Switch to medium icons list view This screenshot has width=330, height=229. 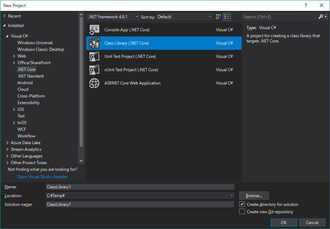click(x=227, y=17)
